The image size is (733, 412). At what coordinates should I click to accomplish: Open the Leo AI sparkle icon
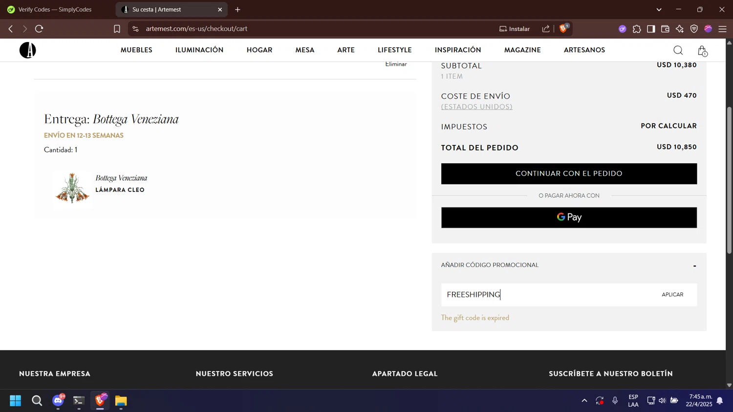point(680,29)
